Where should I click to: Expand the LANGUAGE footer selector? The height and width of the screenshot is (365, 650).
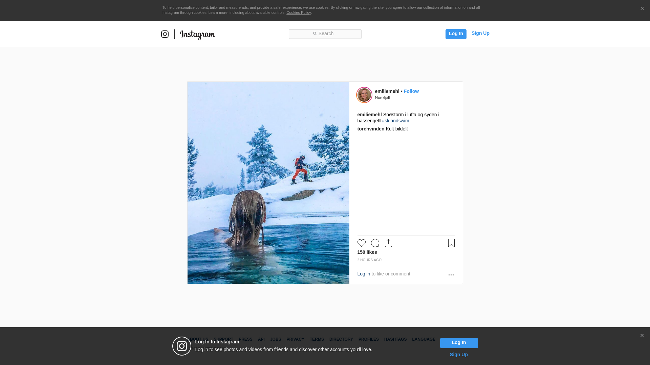tap(424, 339)
